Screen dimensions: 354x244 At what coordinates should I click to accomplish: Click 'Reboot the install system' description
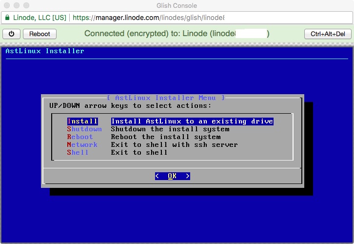(166, 137)
